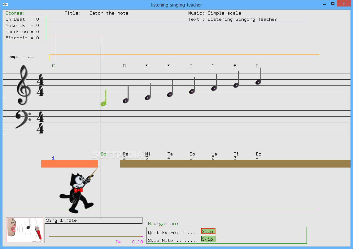Click the Stop button to quit exercise

208,231
